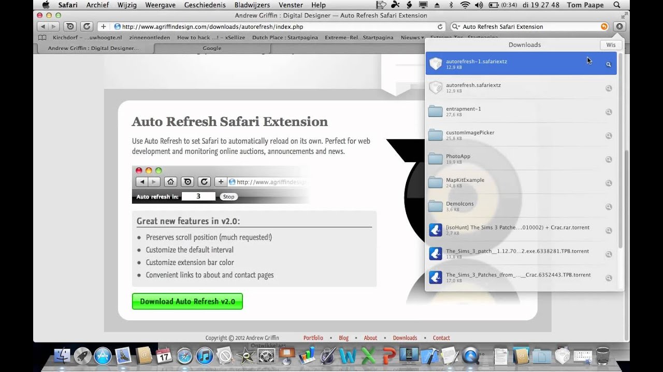The image size is (663, 372).
Task: Expand the Nieuws bookmarks dropdown
Action: (x=412, y=38)
